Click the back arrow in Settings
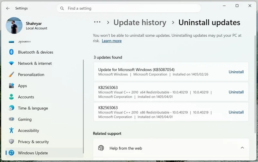Image resolution: width=258 pixels, height=162 pixels. click(x=8, y=8)
